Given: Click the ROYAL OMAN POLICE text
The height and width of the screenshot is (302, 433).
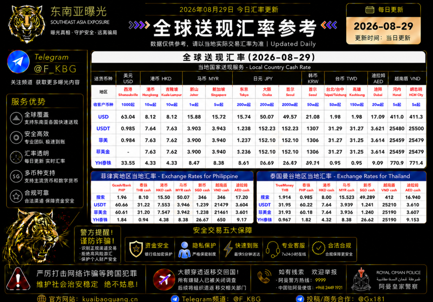Looking at the screenshot, I should coord(398,272).
